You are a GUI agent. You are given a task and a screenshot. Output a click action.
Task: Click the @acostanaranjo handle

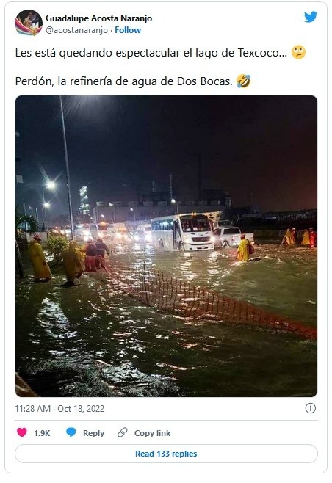(77, 30)
